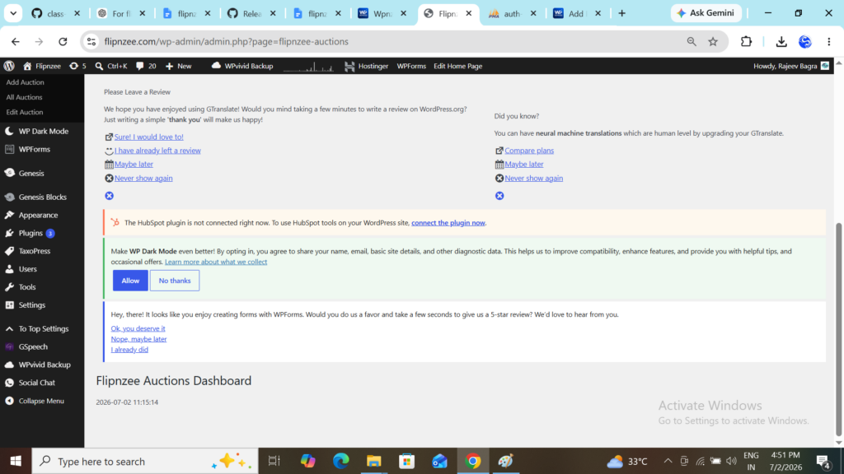Open the 20 comments bubble

tap(146, 66)
